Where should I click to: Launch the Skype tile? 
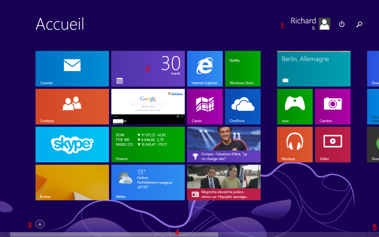click(x=72, y=144)
